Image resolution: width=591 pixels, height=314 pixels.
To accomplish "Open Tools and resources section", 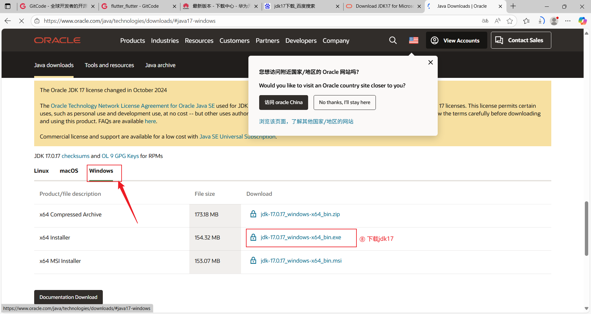I will [109, 65].
